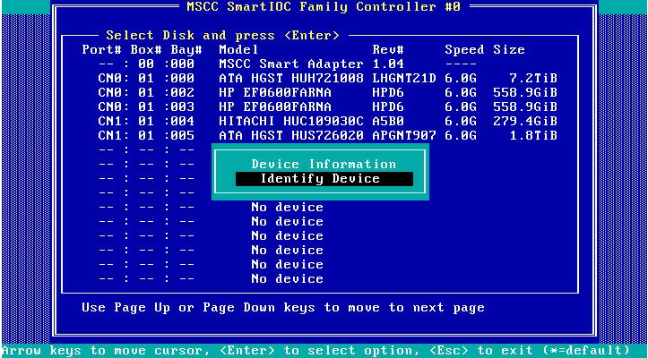The height and width of the screenshot is (358, 648).
Task: Click the Port# column header
Action: pos(101,49)
